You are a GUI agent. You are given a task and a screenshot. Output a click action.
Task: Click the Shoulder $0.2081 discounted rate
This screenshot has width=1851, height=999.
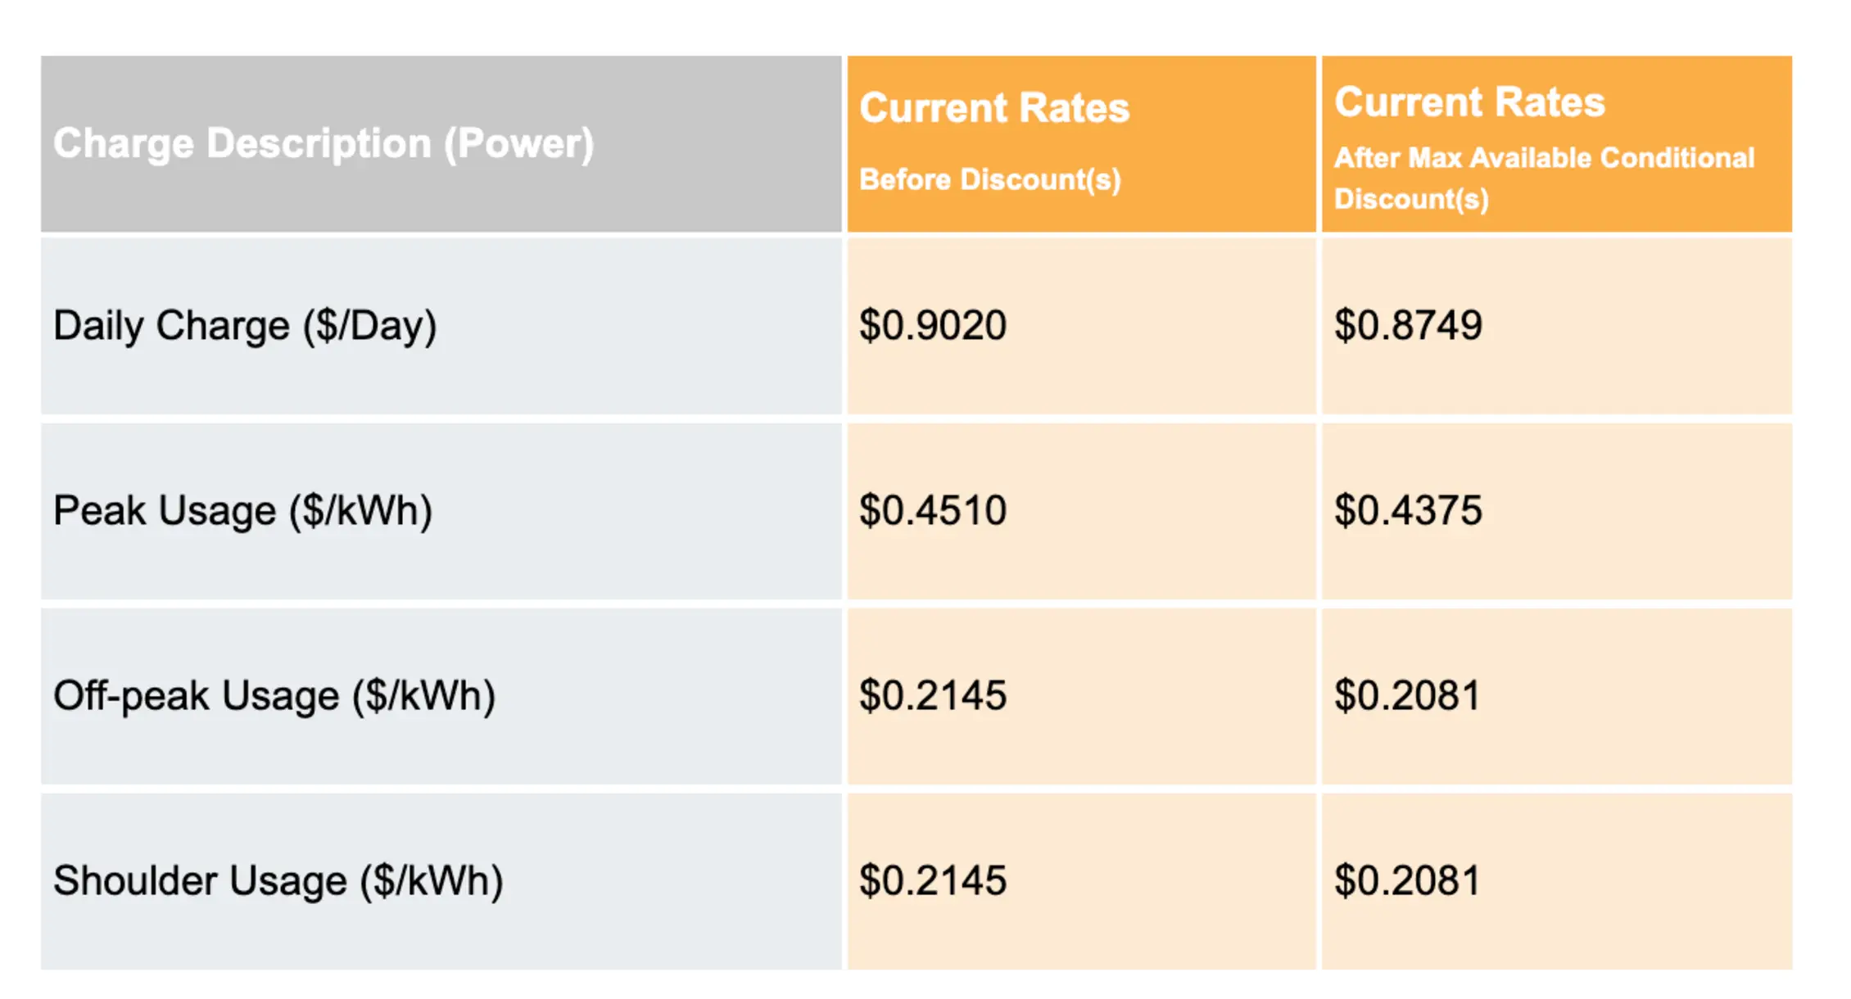point(1407,881)
